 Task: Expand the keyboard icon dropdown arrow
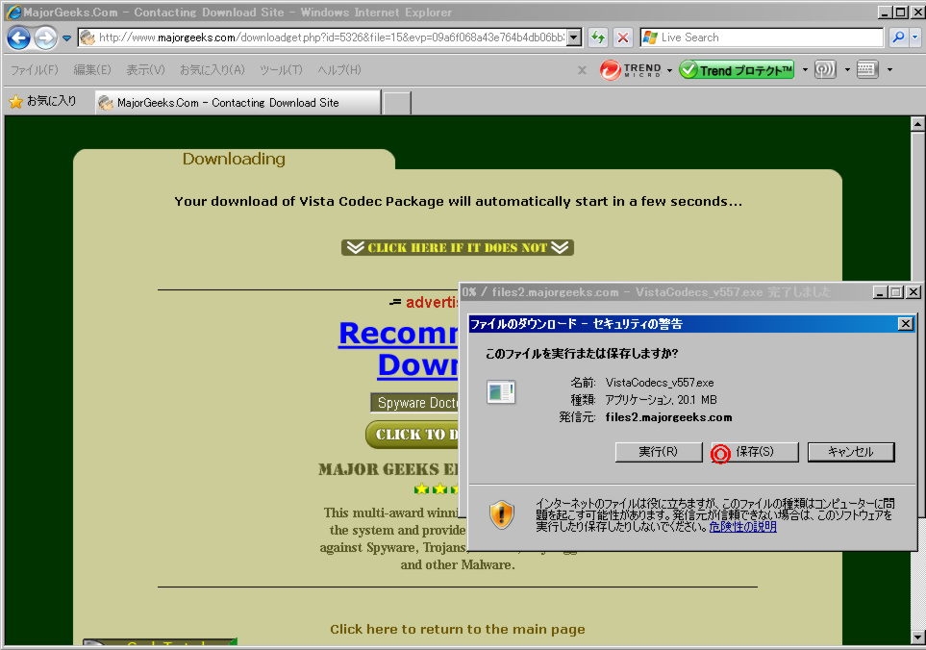pos(890,70)
